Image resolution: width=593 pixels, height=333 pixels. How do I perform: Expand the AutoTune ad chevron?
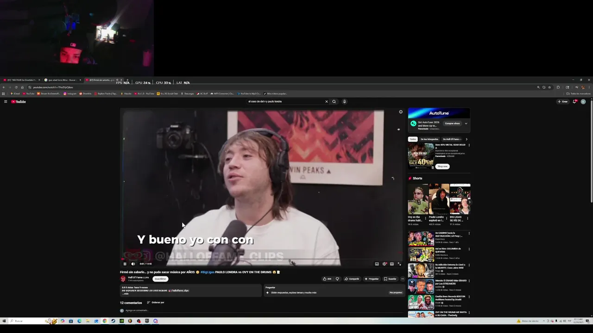coord(466,123)
